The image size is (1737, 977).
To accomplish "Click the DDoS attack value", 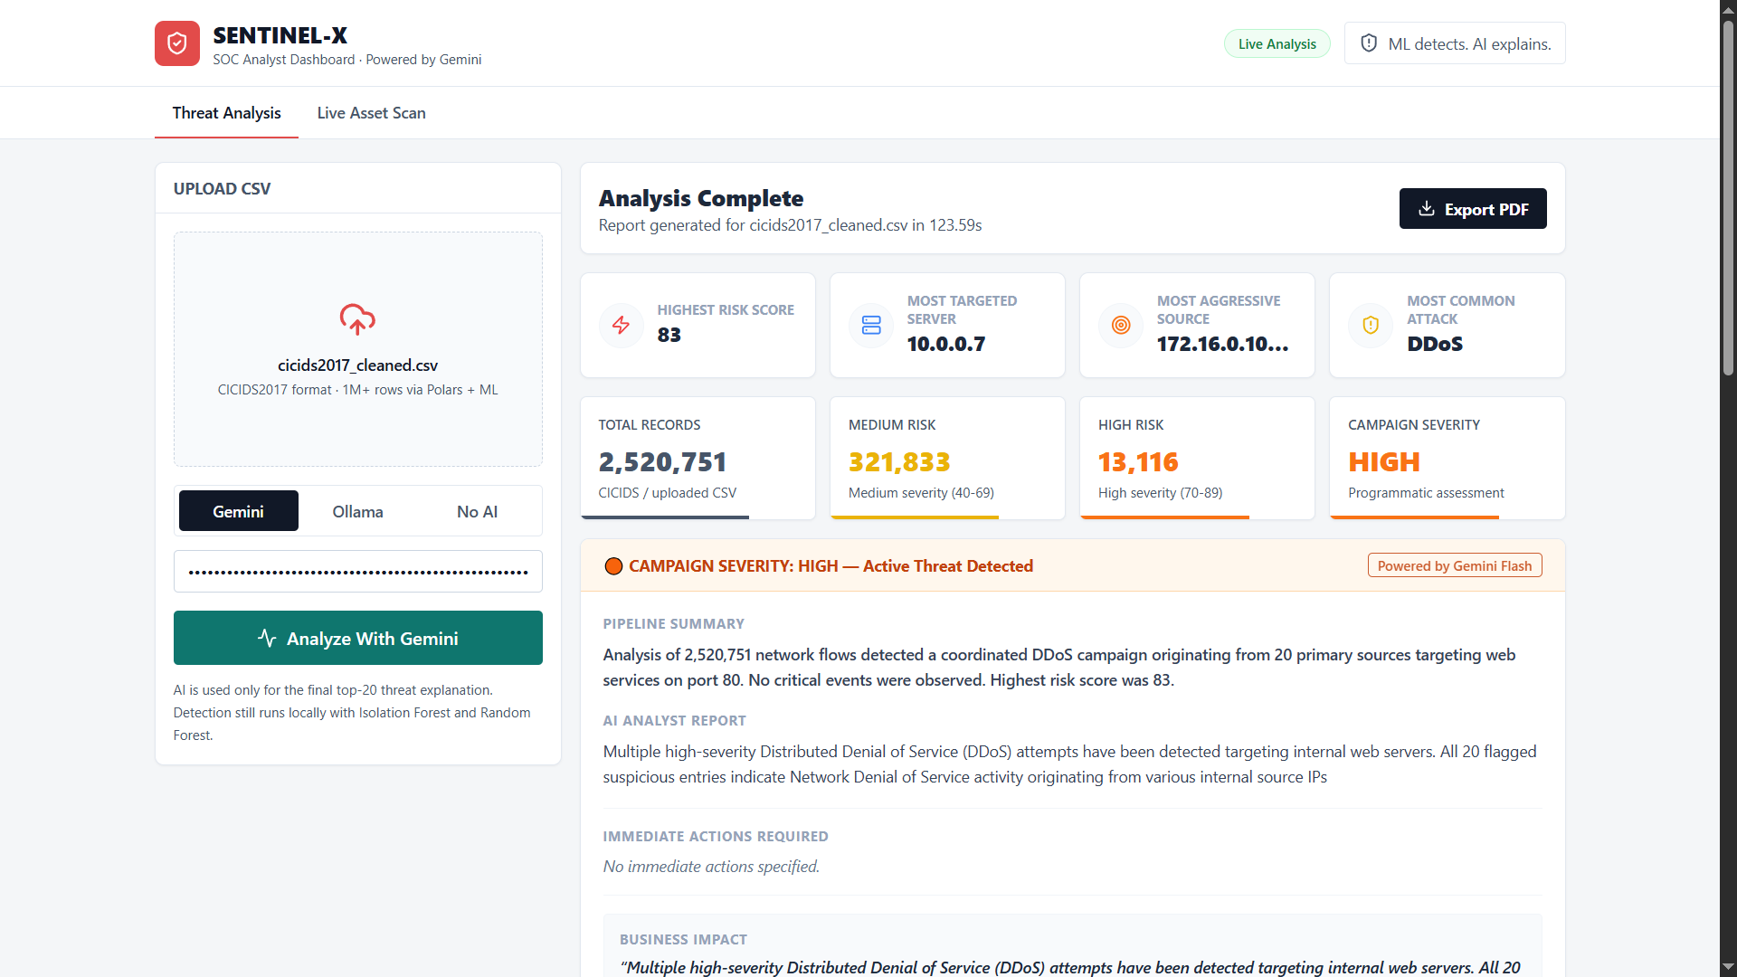I will pos(1435,344).
